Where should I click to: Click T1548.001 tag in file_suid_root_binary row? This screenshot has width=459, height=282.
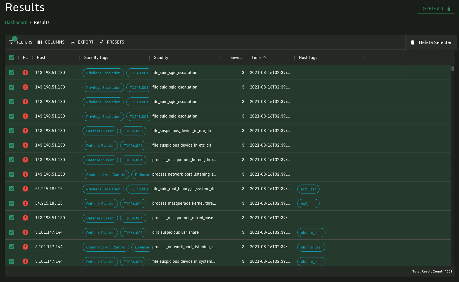138,189
